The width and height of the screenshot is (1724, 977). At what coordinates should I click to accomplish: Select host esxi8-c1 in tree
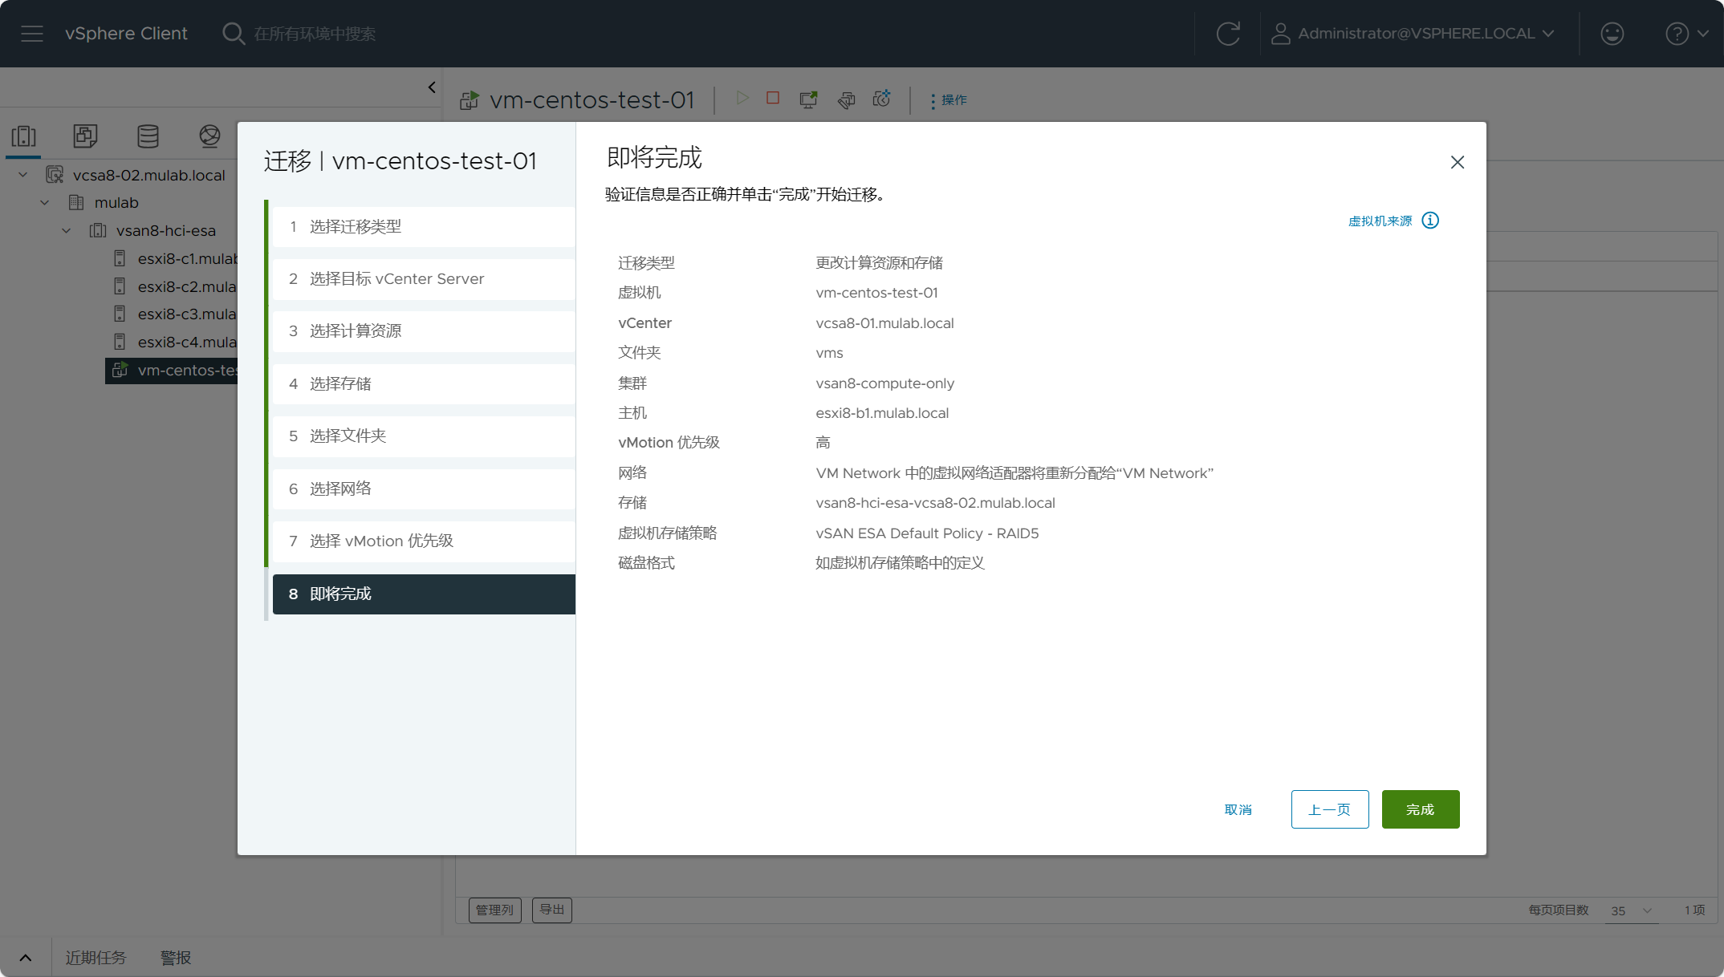[187, 258]
